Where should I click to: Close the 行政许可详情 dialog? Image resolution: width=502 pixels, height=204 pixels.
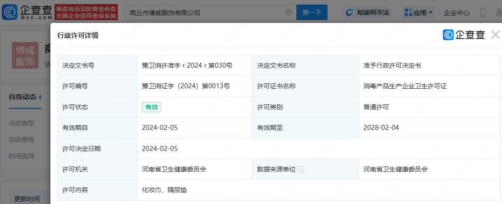pos(495,35)
